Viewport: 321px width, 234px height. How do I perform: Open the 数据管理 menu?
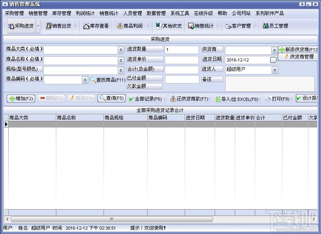[x=156, y=13]
